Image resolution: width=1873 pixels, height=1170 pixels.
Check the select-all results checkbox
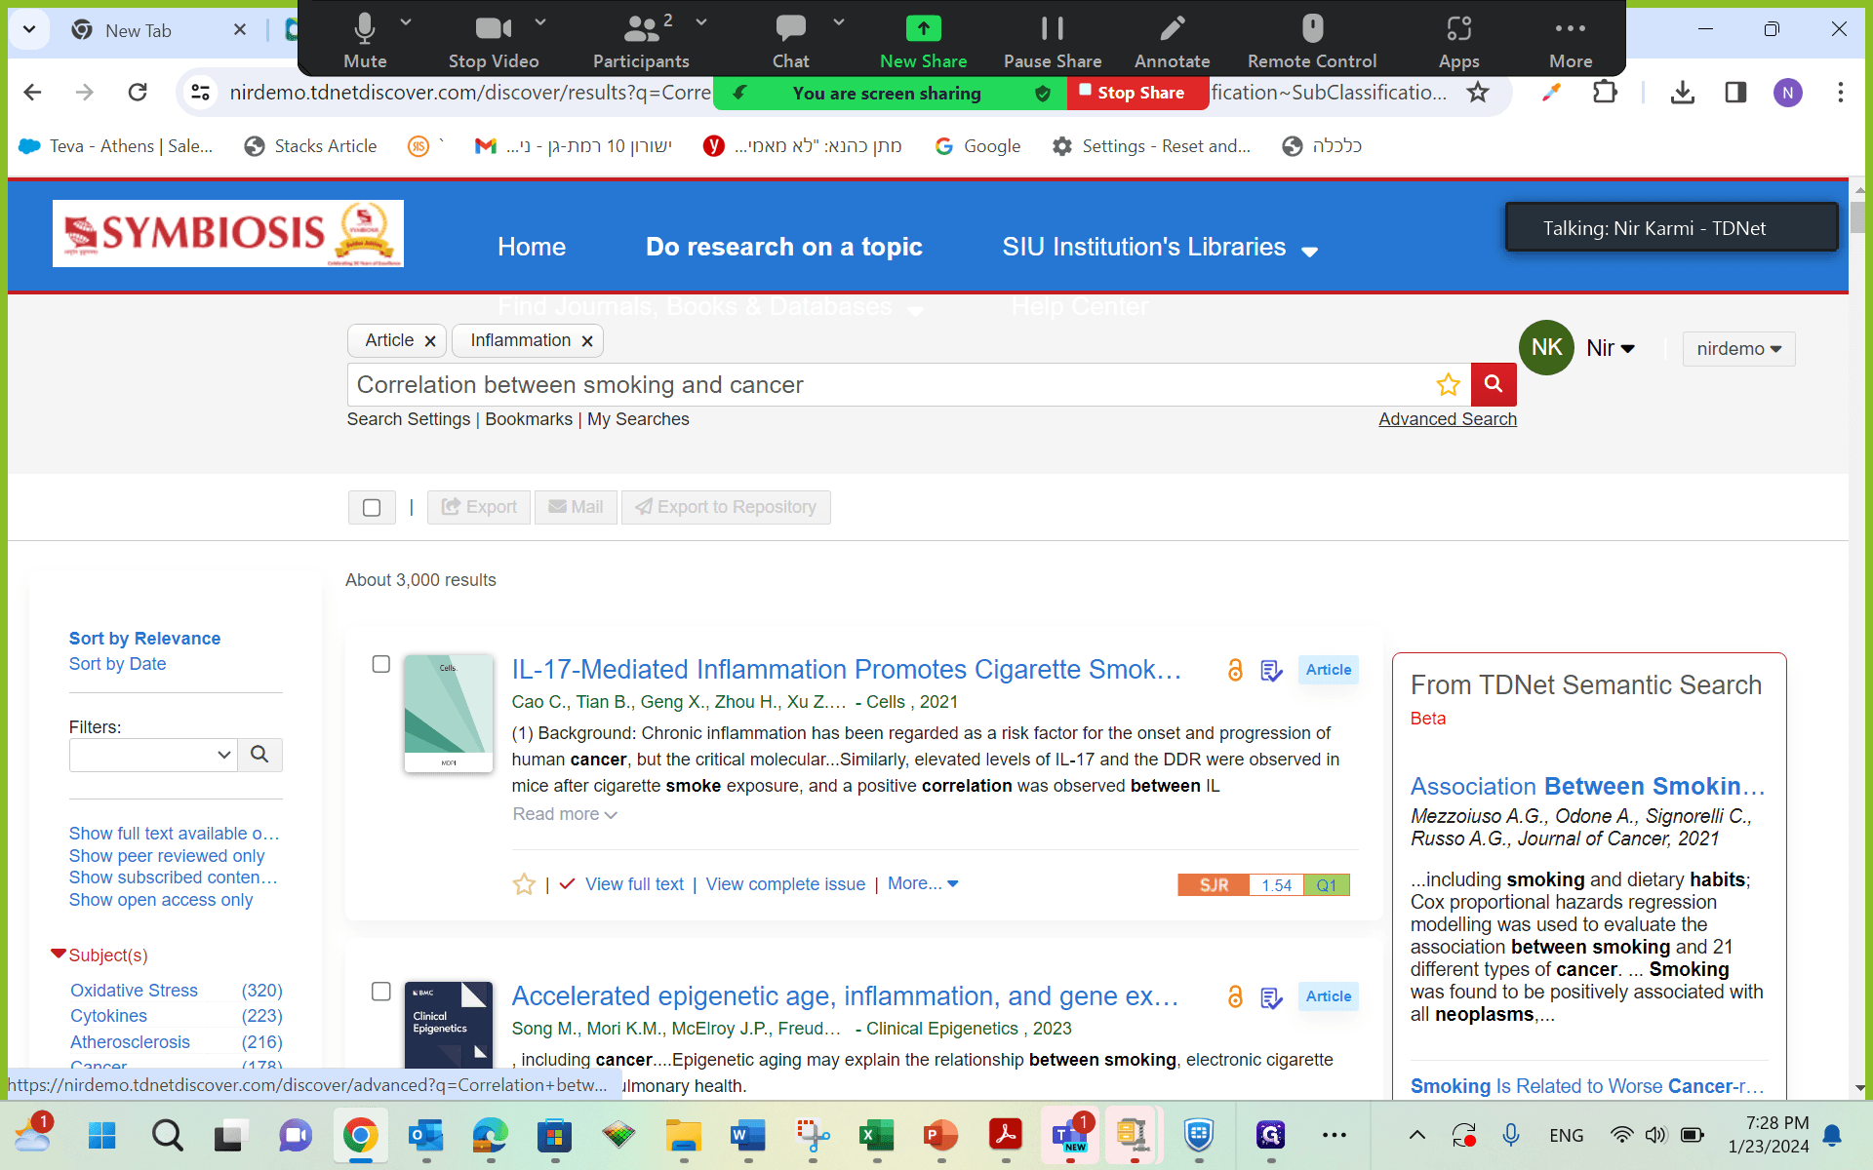[x=372, y=507]
